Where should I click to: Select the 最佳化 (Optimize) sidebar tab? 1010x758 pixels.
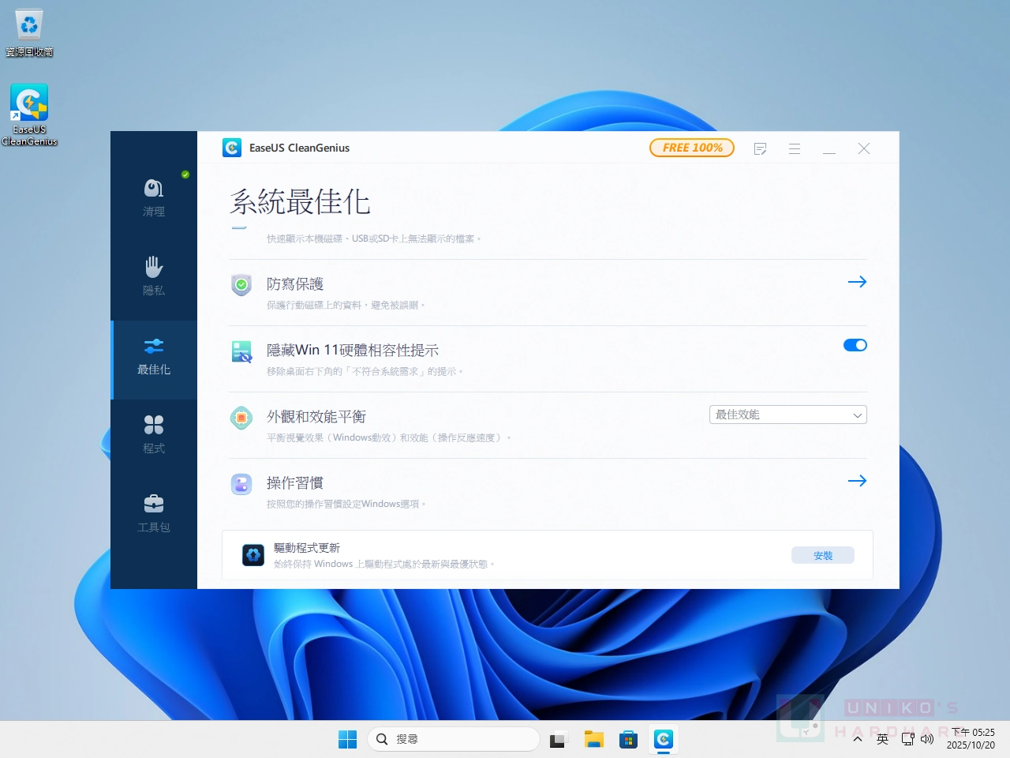pyautogui.click(x=154, y=357)
